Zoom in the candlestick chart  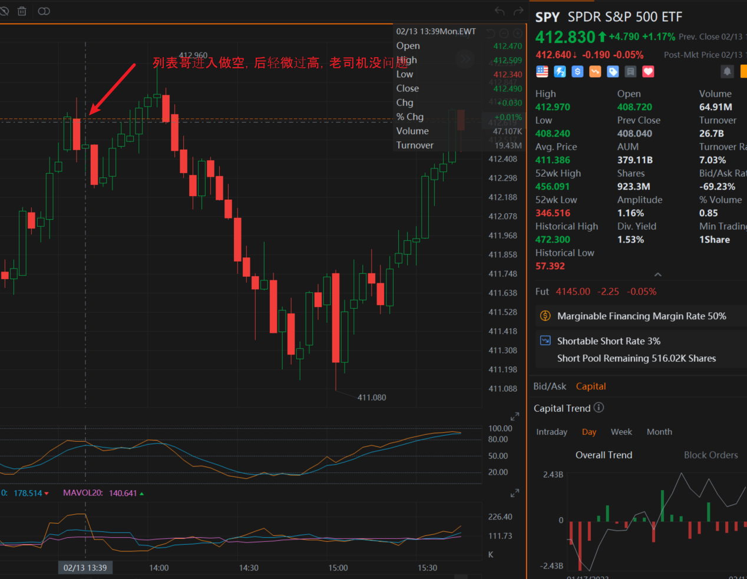pos(518,34)
